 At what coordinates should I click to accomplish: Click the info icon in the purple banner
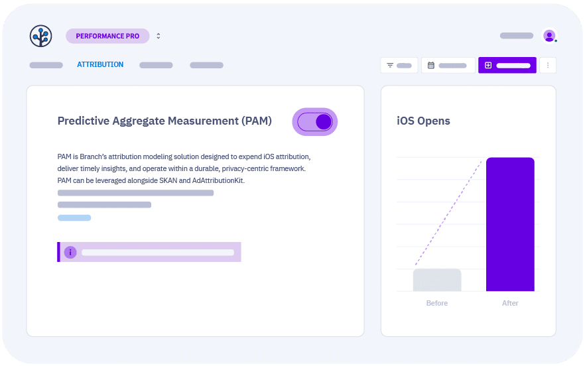click(x=70, y=253)
